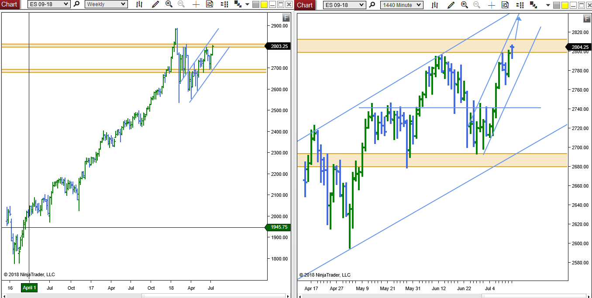The width and height of the screenshot is (592, 298).
Task: Open the indicators blocks icon on the Weekly chart
Action: (x=238, y=4)
